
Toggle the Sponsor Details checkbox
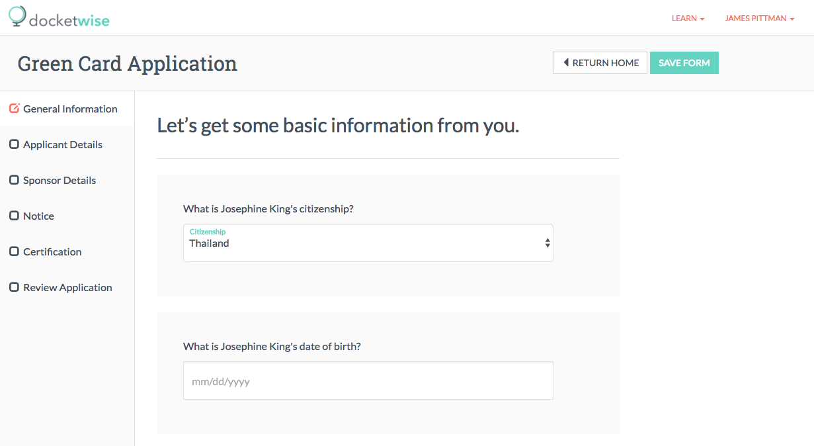point(14,180)
